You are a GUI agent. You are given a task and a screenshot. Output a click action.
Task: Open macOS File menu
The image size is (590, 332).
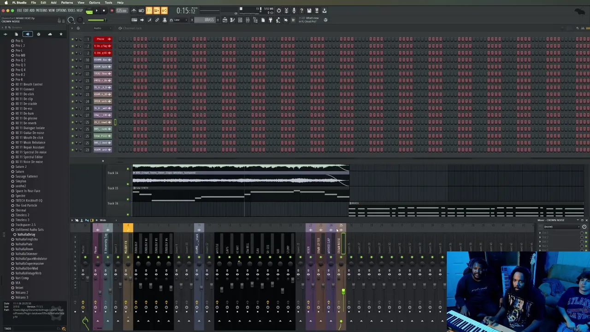pos(34,2)
